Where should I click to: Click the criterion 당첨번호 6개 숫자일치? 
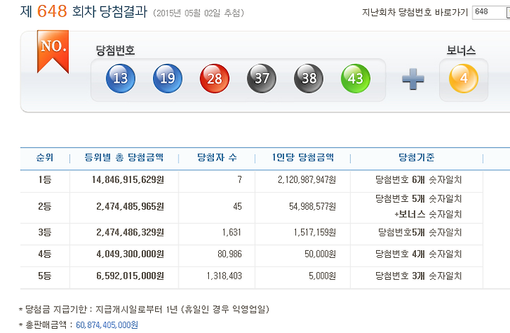coord(419,179)
